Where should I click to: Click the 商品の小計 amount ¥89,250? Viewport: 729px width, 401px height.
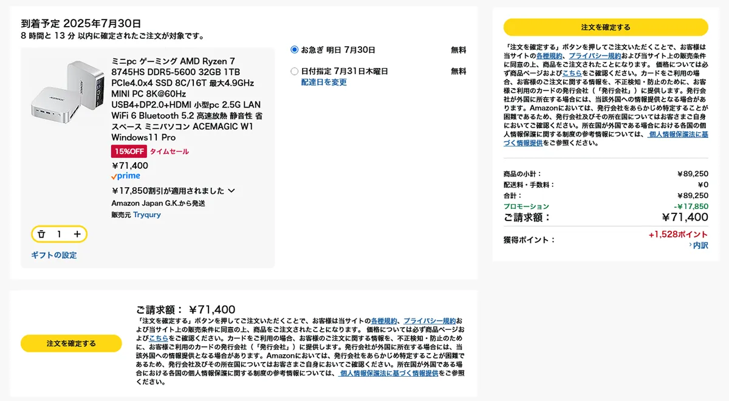tap(693, 174)
